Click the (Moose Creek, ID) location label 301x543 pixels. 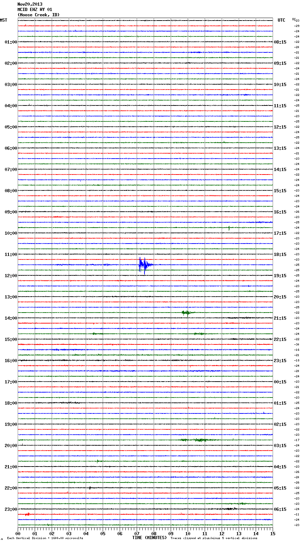tap(39, 15)
